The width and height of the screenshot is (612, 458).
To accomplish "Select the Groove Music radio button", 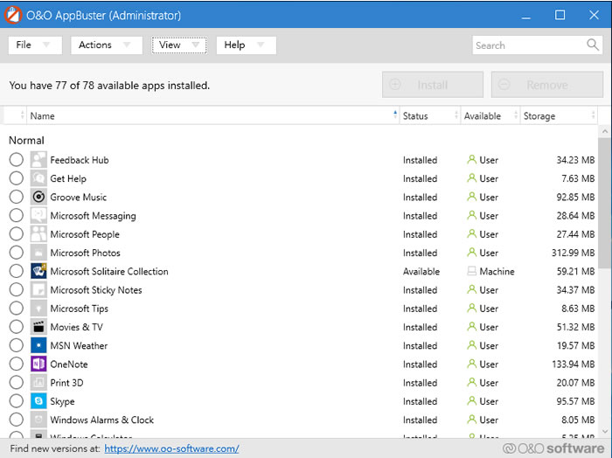I will (x=17, y=197).
